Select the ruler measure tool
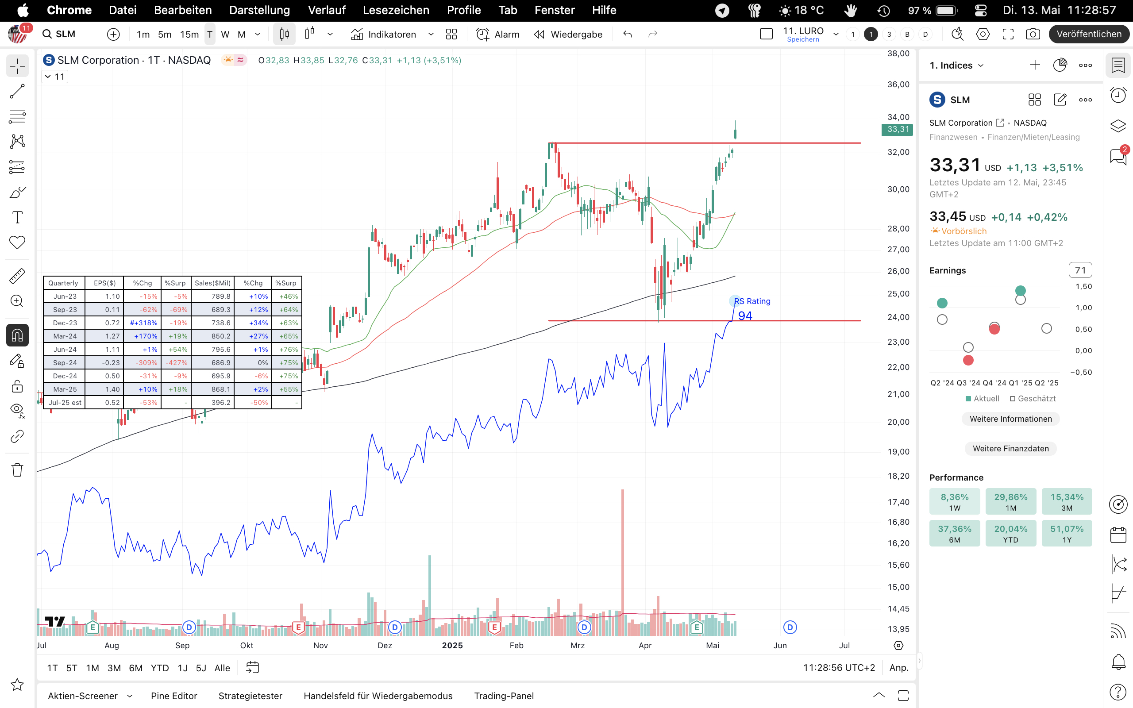 point(17,276)
